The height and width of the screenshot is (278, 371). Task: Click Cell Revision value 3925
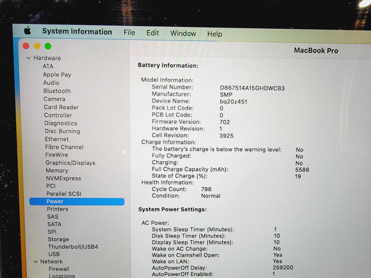226,136
